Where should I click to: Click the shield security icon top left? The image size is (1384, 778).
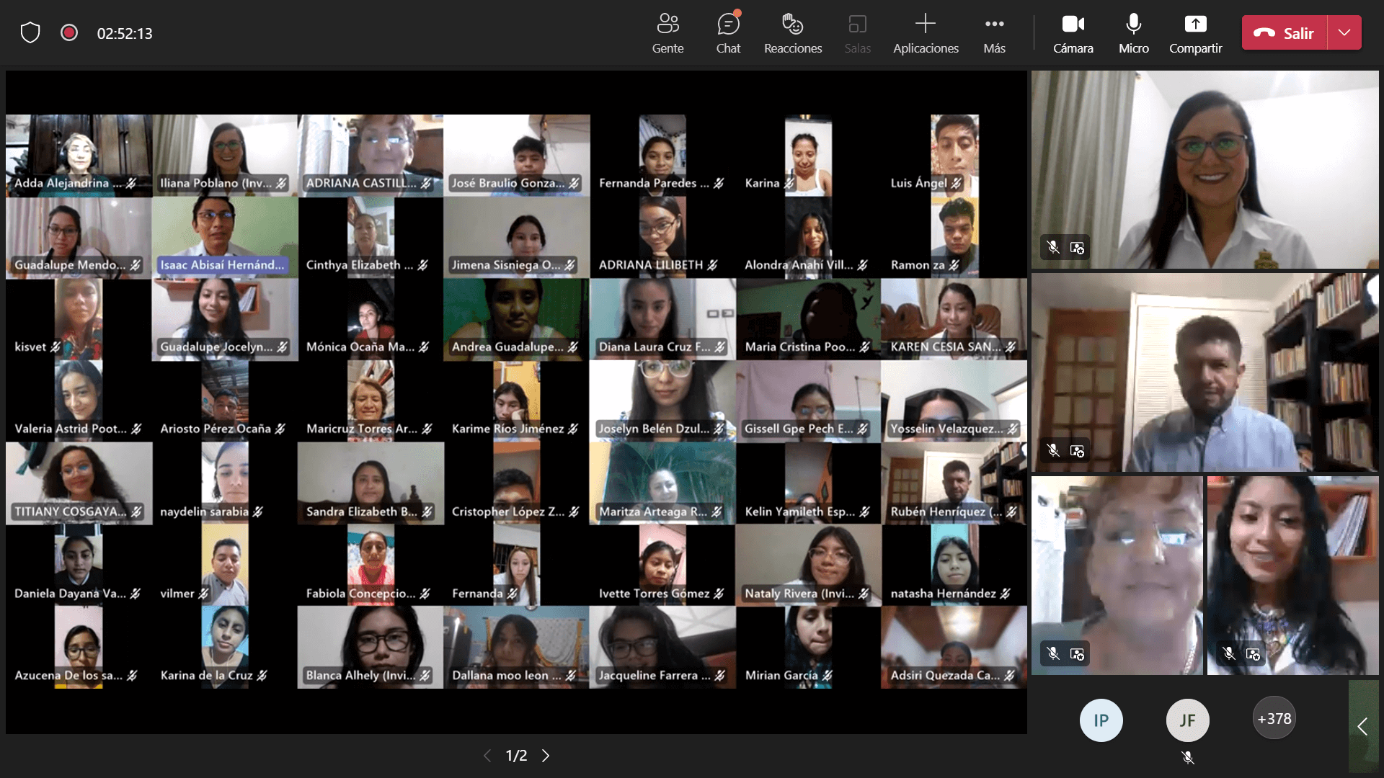(x=30, y=32)
